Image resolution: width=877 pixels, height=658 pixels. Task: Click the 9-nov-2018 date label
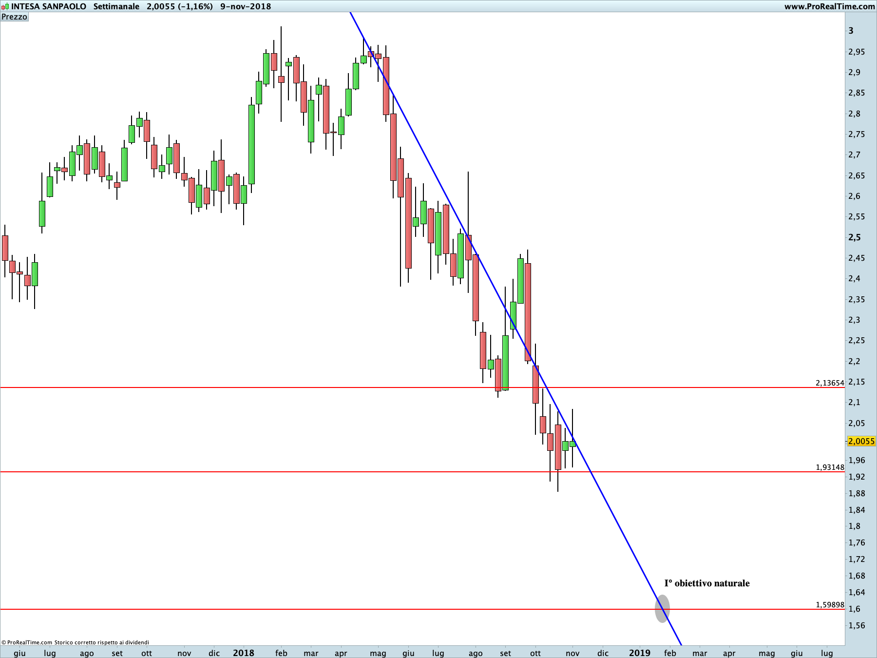coord(246,6)
